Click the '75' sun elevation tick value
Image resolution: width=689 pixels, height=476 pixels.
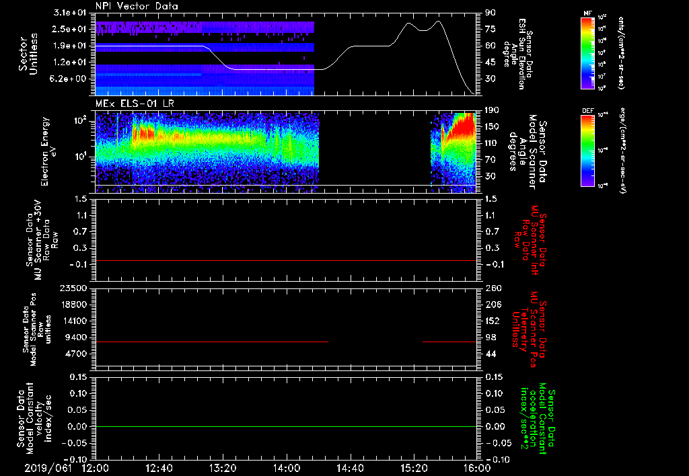[x=491, y=29]
